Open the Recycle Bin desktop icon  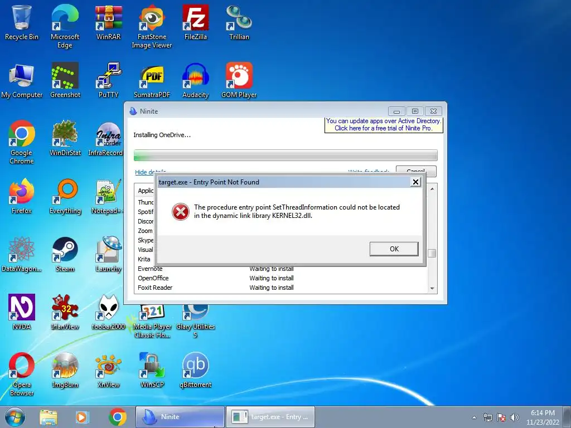[22, 22]
